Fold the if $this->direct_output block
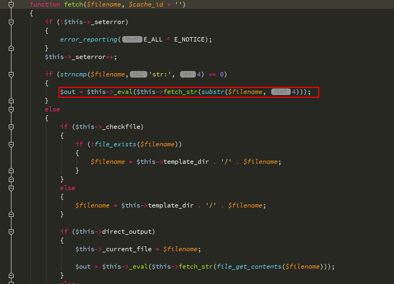The image size is (394, 284). (11, 232)
